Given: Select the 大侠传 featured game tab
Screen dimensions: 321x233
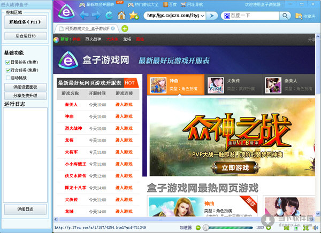Looking at the screenshot, I should (x=233, y=84).
